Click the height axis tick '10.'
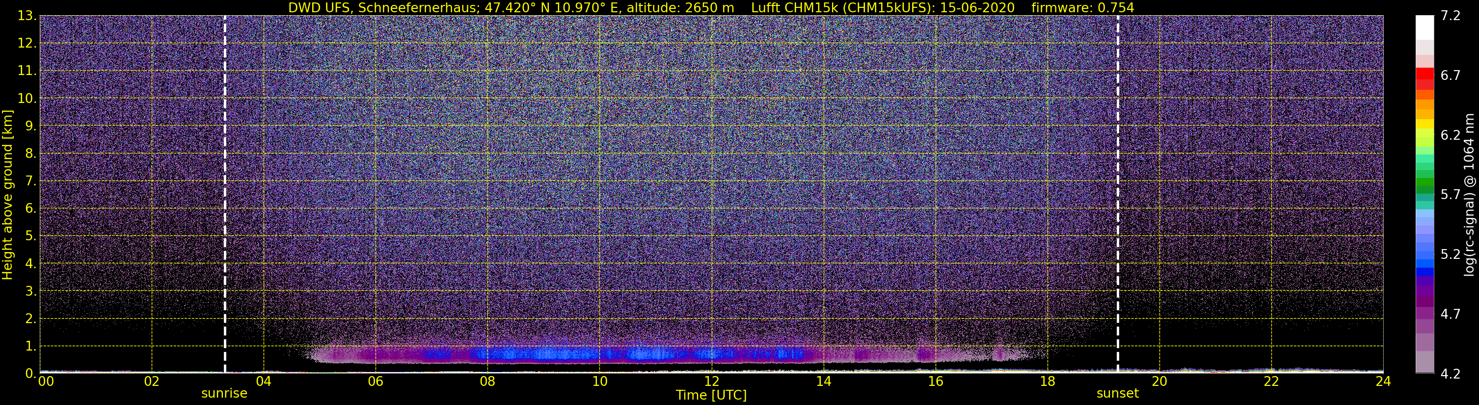Viewport: 1479px width, 405px height. click(x=27, y=99)
